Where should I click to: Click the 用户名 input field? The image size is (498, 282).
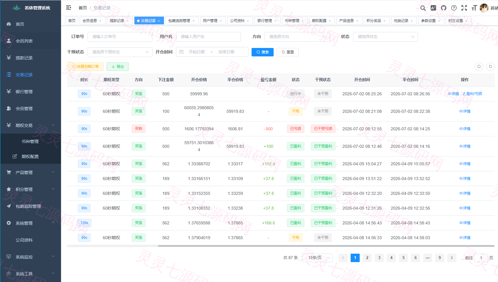click(208, 36)
